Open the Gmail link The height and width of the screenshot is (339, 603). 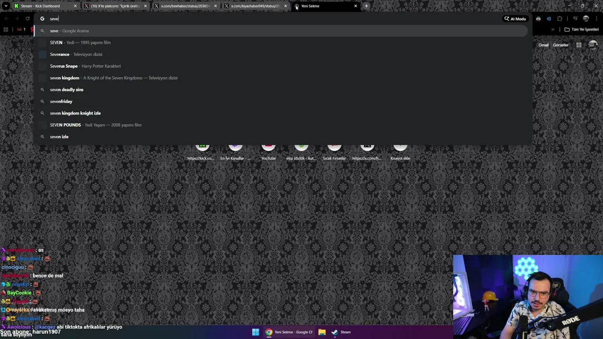tap(544, 45)
